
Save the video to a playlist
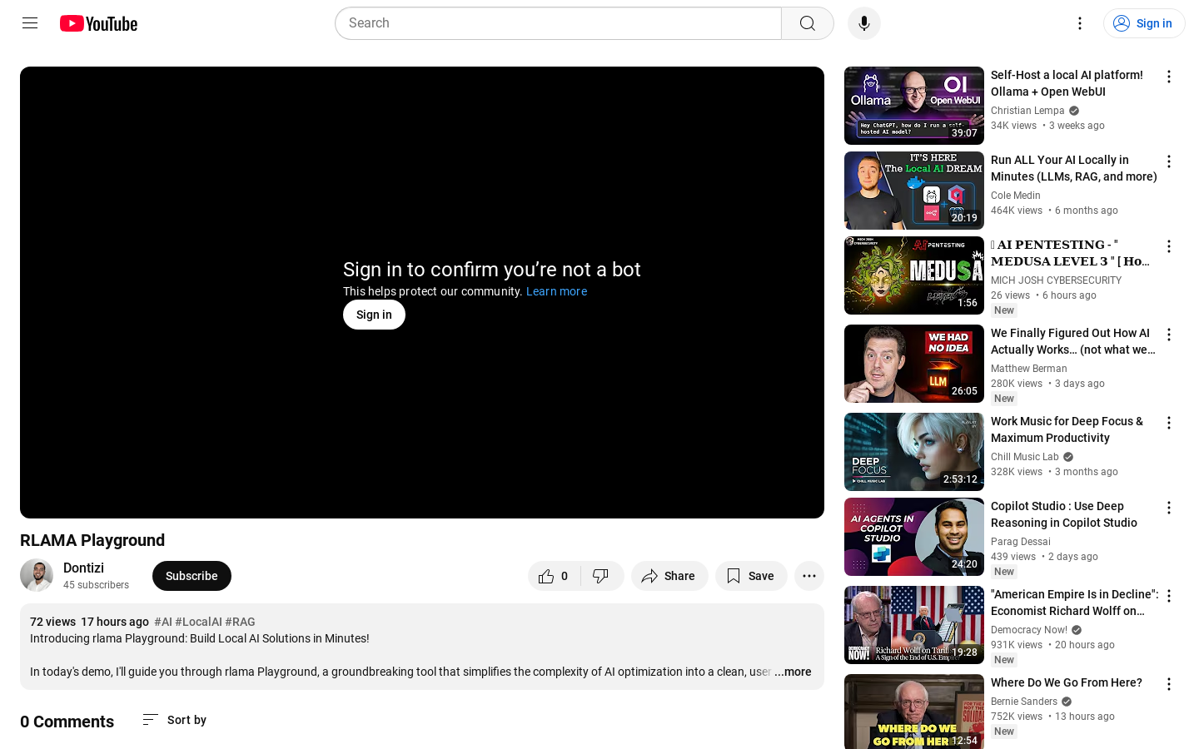point(751,576)
